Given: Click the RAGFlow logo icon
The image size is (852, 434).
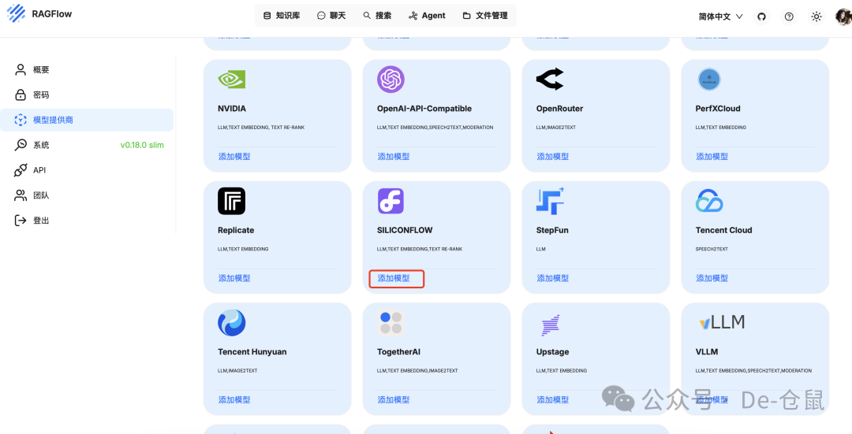Looking at the screenshot, I should tap(16, 13).
